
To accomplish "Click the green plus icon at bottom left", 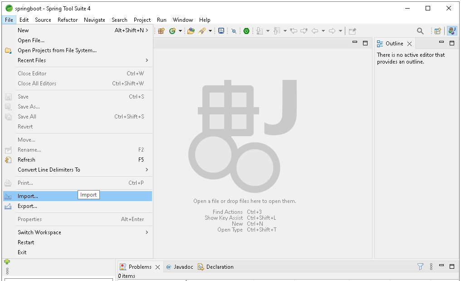I will point(7,261).
